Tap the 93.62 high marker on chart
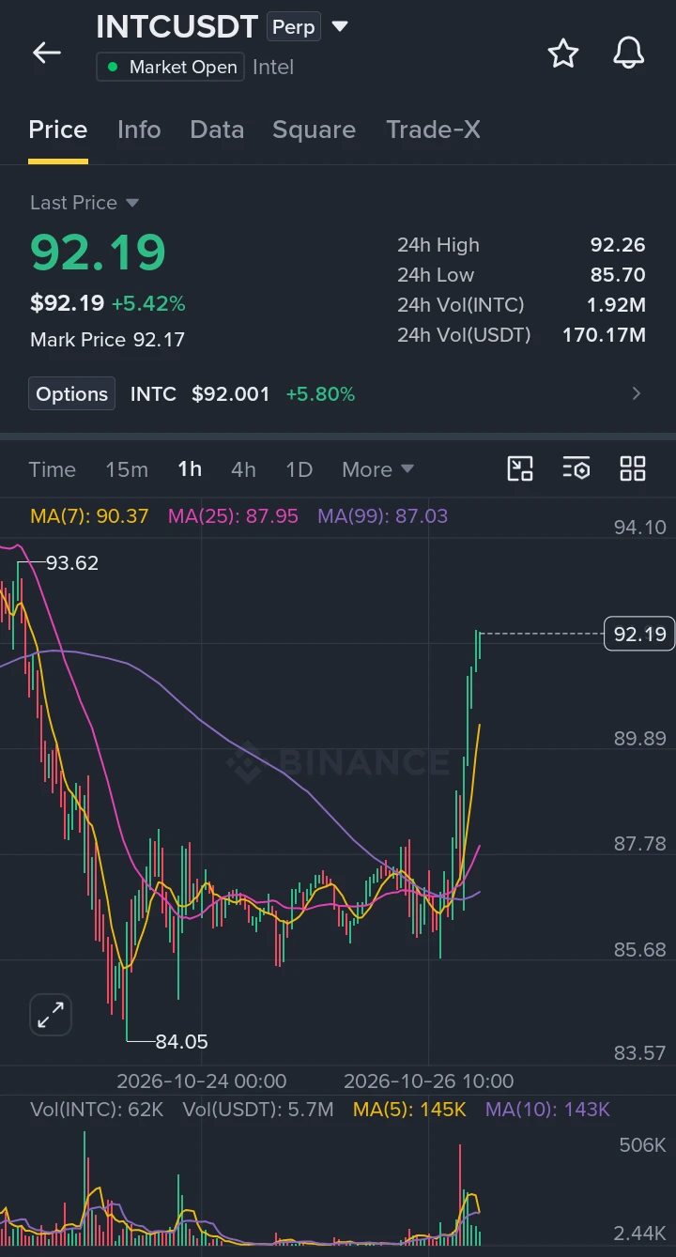This screenshot has width=676, height=1257. (x=72, y=563)
